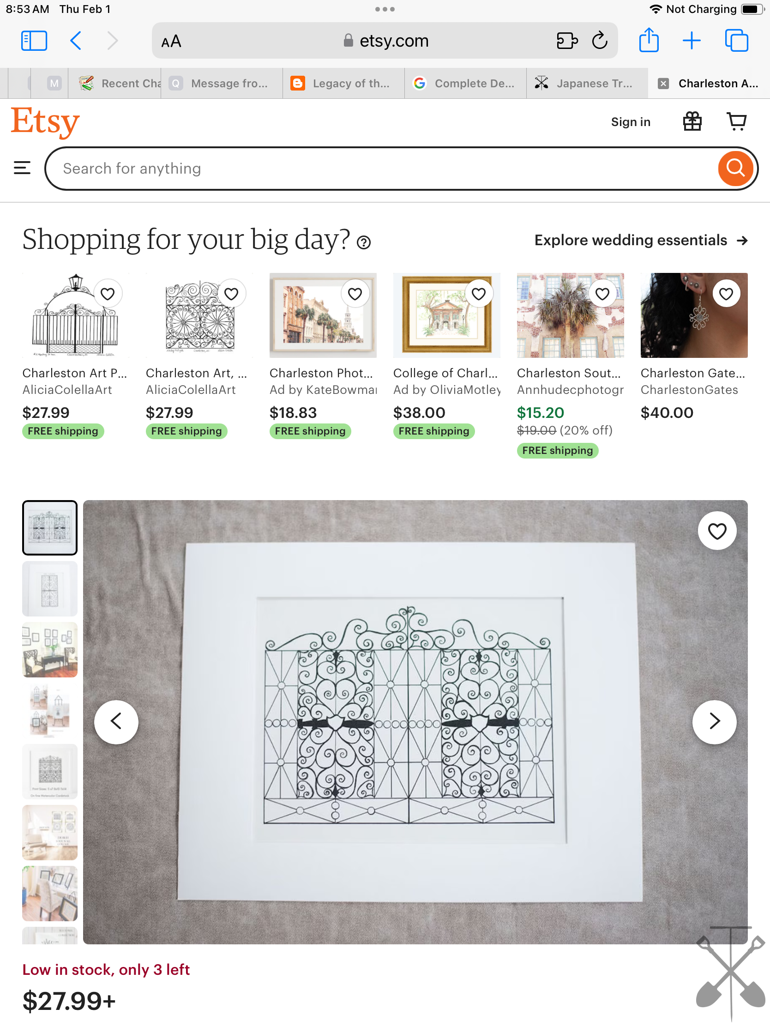Open the AA page settings menu
The width and height of the screenshot is (770, 1027).
tap(171, 41)
